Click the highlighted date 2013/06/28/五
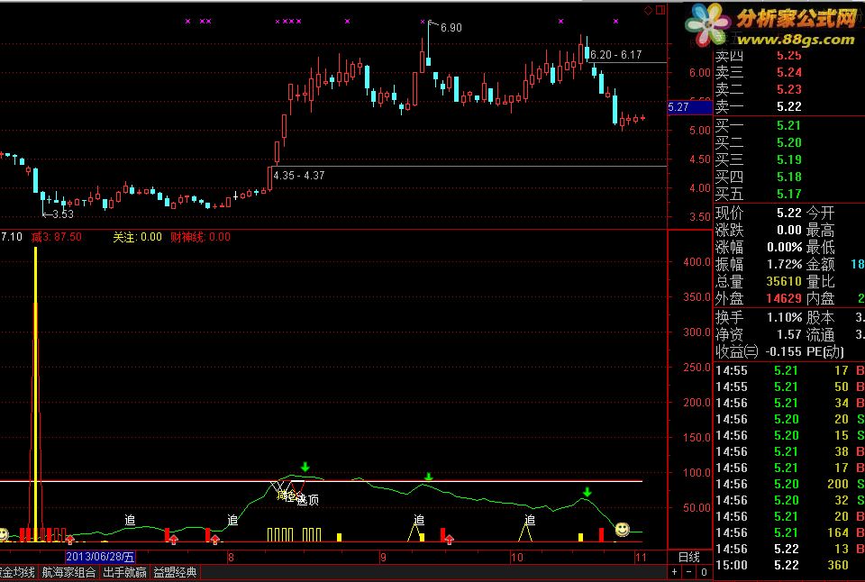This screenshot has width=865, height=582. click(x=100, y=557)
